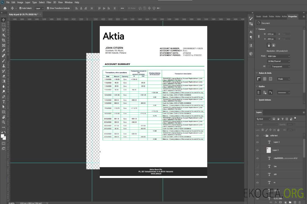This screenshot has height=204, width=307.
Task: Collapse the 'edite text' layer group
Action: tap(264, 135)
